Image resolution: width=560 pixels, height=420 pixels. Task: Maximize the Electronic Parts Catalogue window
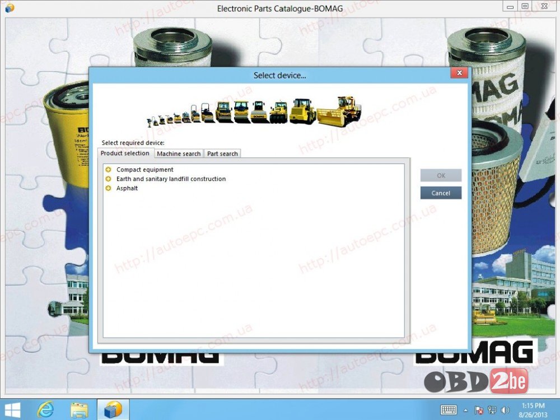click(x=525, y=6)
